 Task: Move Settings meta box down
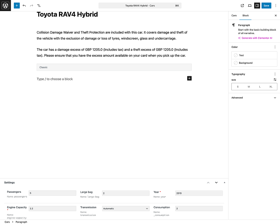click(x=216, y=183)
